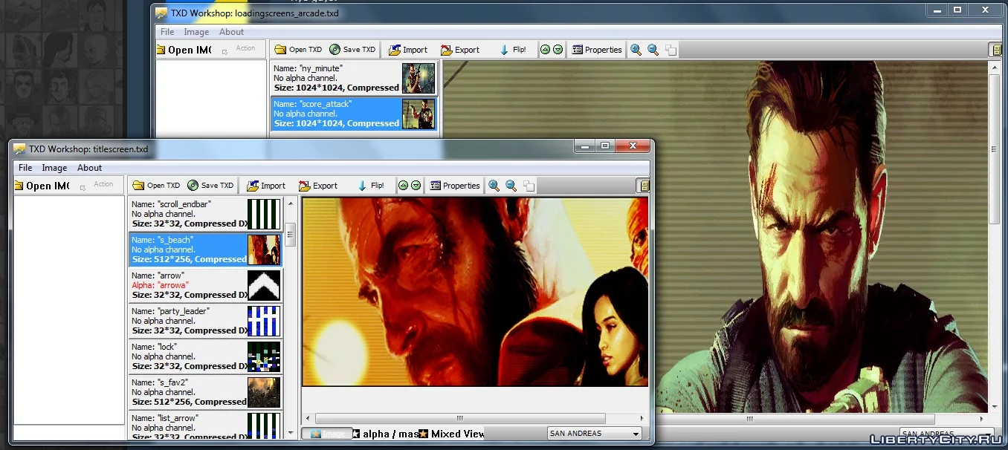Click the s_beach preview image in titlescreen window

pyautogui.click(x=475, y=292)
